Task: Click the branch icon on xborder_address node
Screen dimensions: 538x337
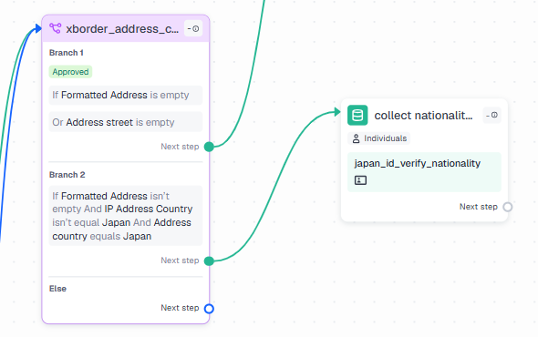Action: (x=56, y=28)
